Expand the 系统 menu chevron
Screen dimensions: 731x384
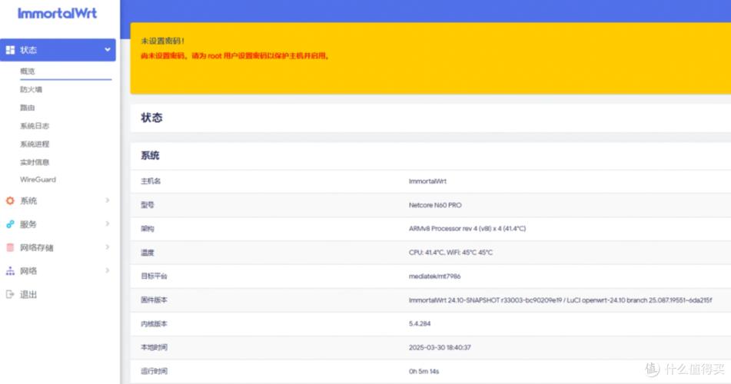[107, 200]
